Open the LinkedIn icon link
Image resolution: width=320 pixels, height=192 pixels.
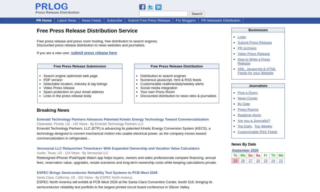coord(158,7)
